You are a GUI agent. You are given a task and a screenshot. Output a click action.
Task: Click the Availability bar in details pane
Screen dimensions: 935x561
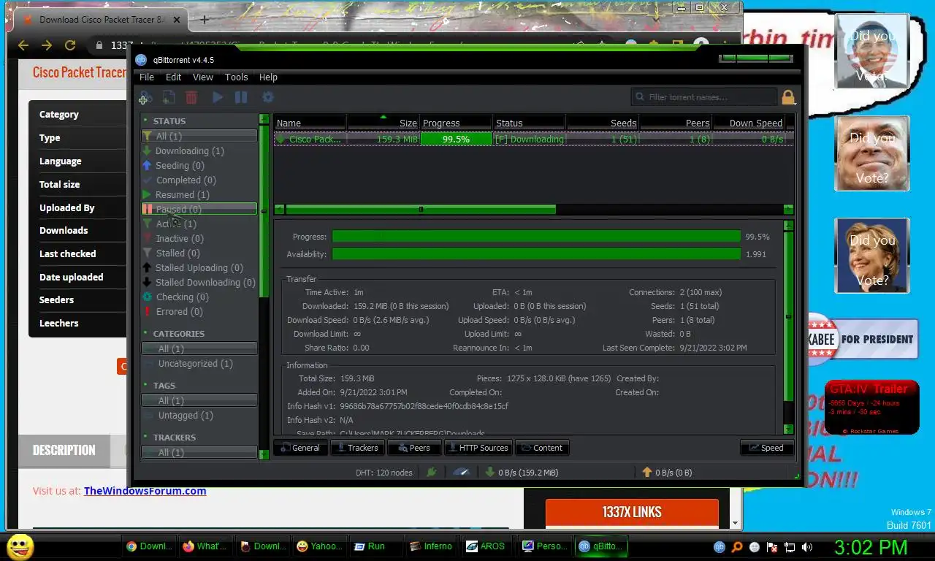point(536,253)
